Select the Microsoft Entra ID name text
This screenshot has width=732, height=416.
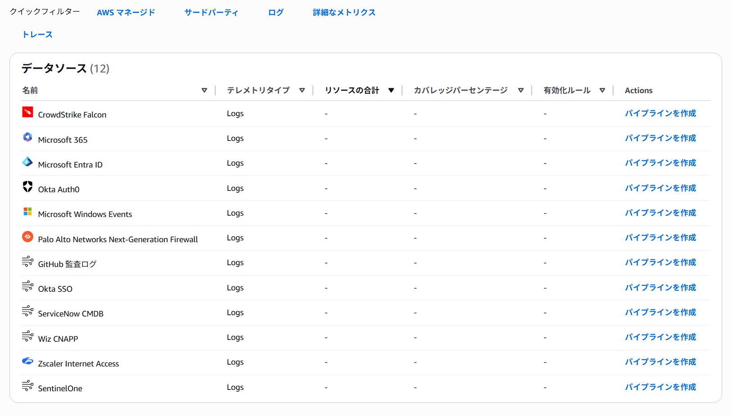[x=70, y=165]
